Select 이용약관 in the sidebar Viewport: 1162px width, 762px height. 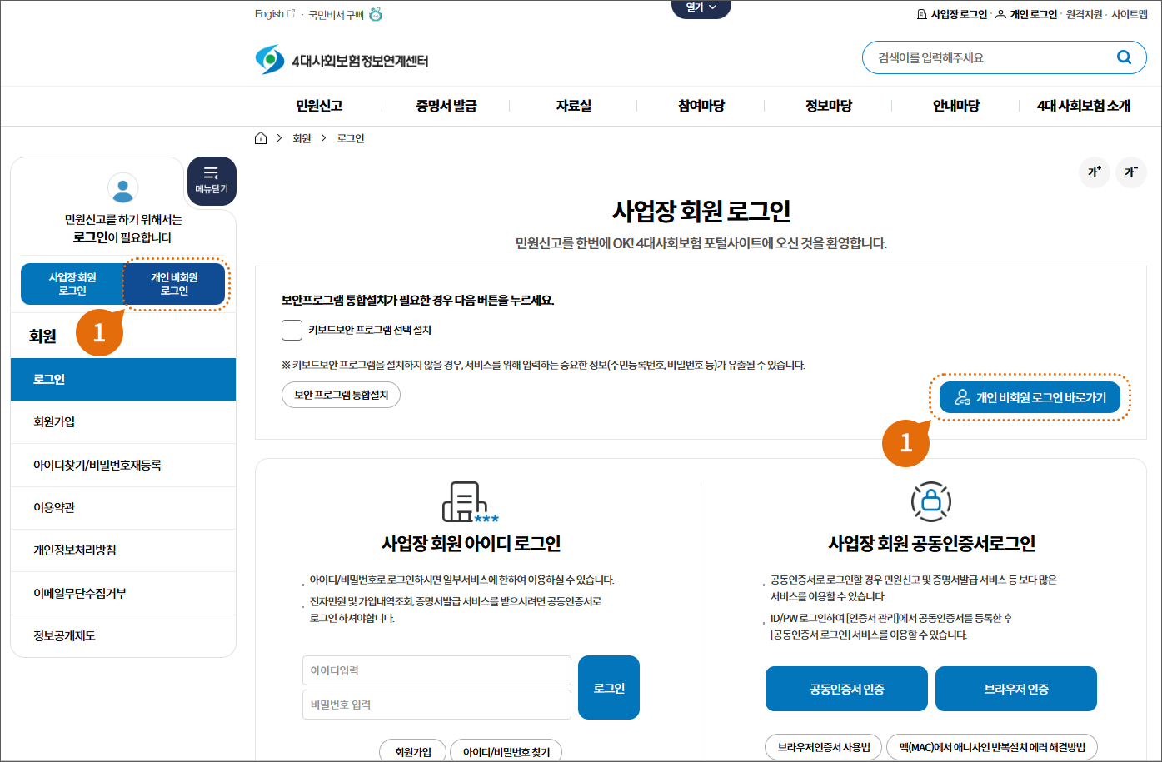click(x=123, y=508)
